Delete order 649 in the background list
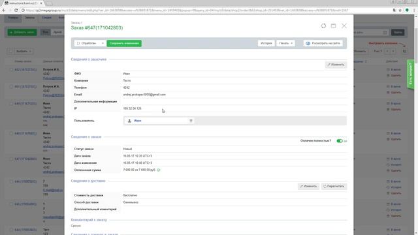Viewport: 418px width, 235px height. [393, 110]
